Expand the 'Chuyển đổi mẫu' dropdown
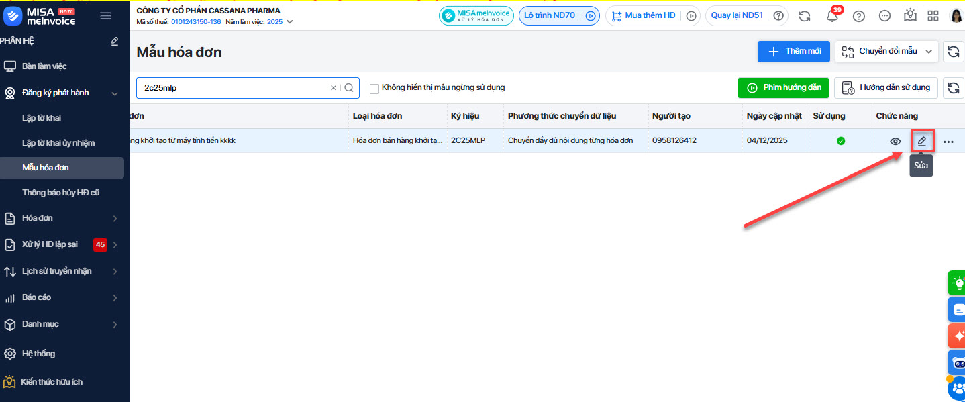 [929, 52]
